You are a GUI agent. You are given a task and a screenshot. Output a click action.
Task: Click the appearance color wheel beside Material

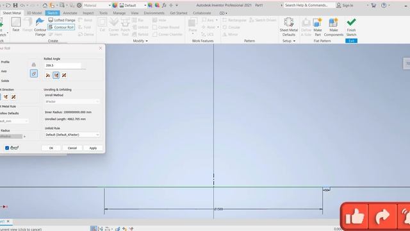[115, 5]
